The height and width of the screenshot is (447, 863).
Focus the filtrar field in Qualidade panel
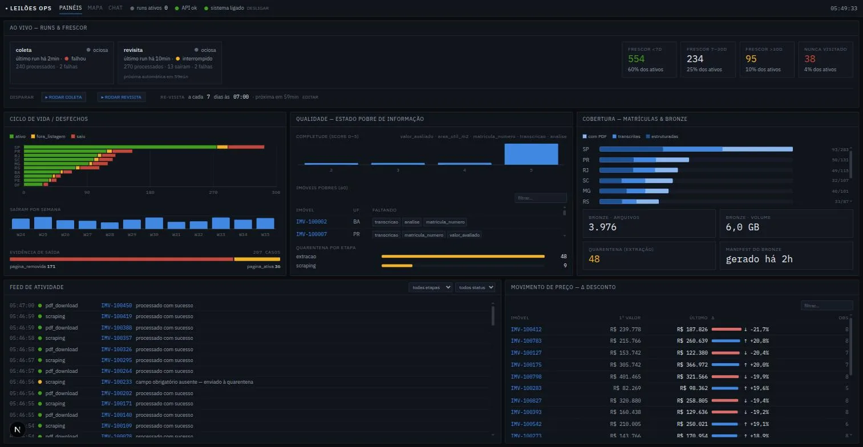pos(540,198)
